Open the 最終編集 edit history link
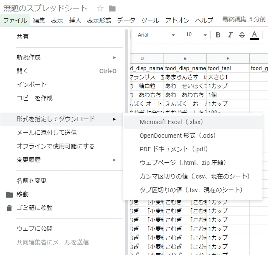The image size is (268, 255). tap(244, 19)
